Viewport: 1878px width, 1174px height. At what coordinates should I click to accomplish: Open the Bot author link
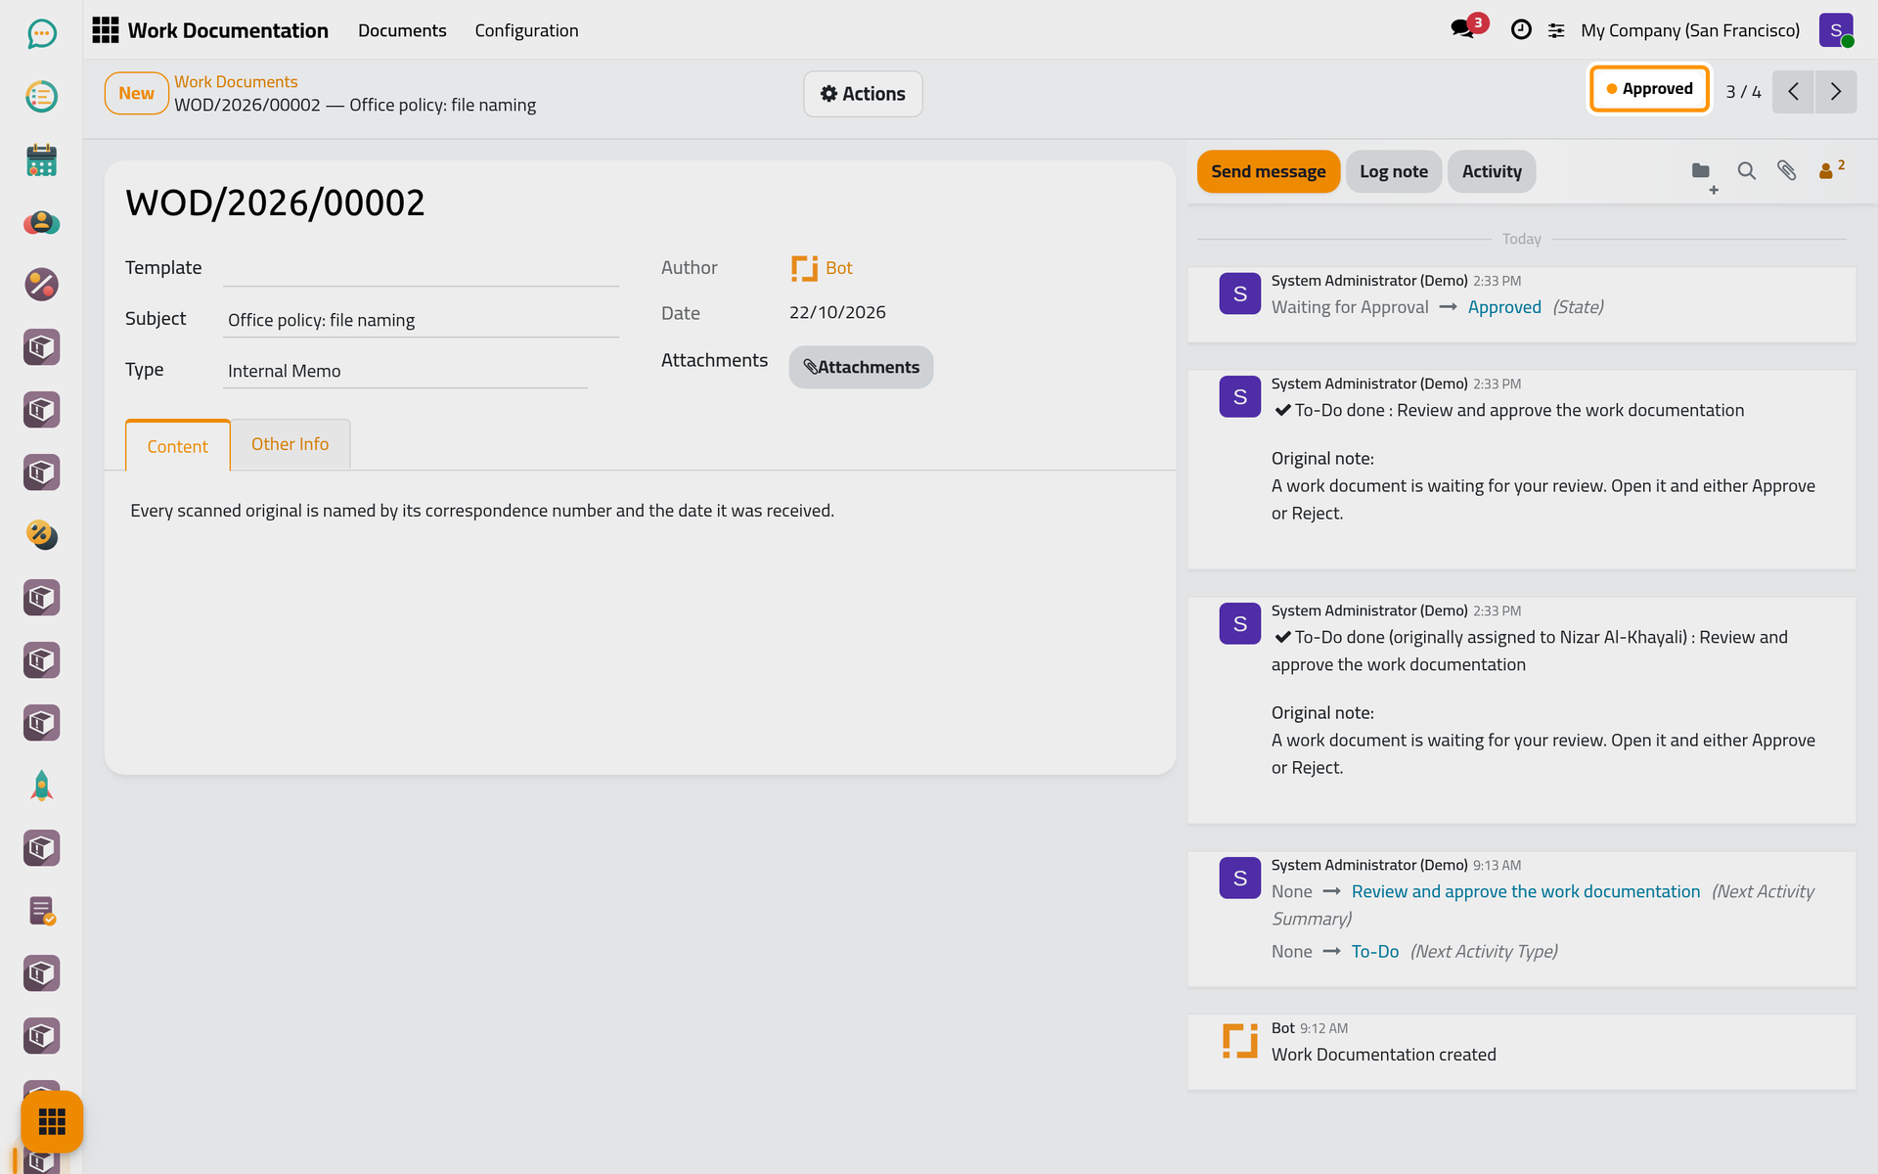[838, 268]
